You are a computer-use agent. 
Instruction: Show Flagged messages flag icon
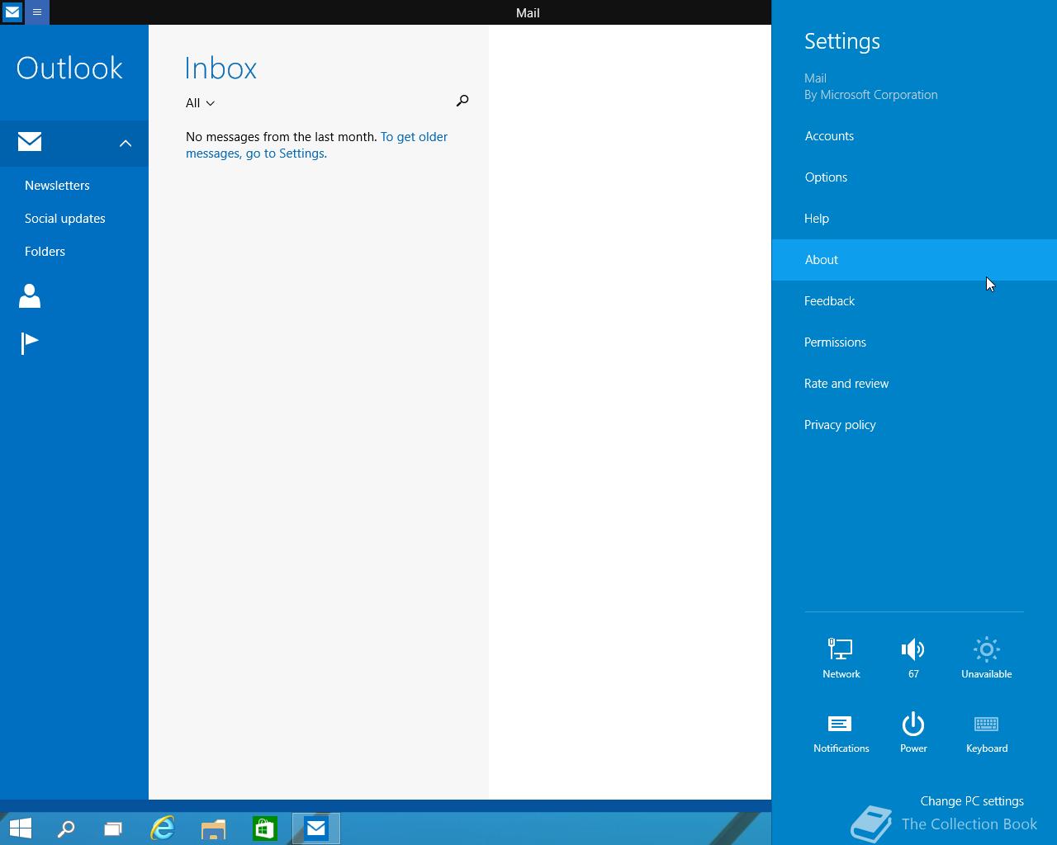pyautogui.click(x=30, y=342)
